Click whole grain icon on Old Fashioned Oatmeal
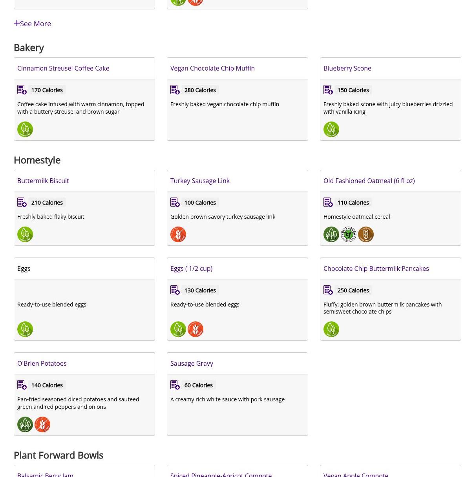The image size is (475, 477). click(366, 234)
